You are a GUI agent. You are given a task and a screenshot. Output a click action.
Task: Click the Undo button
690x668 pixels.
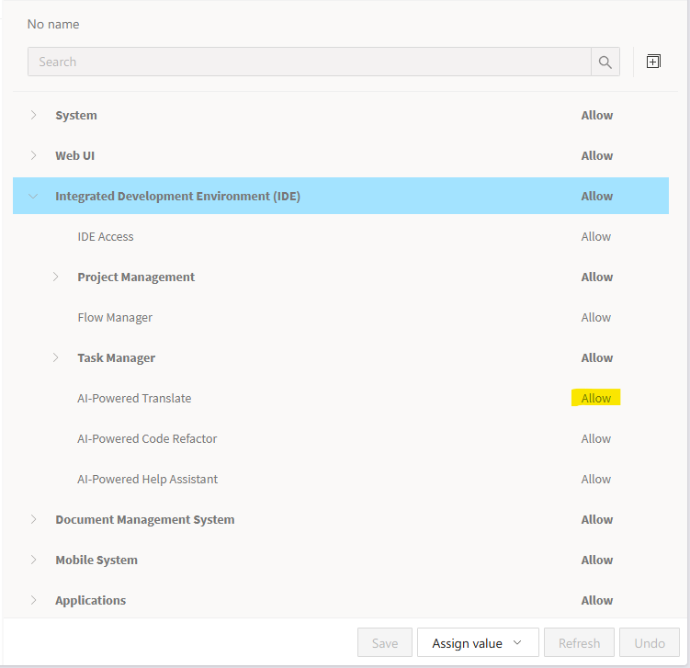(649, 643)
